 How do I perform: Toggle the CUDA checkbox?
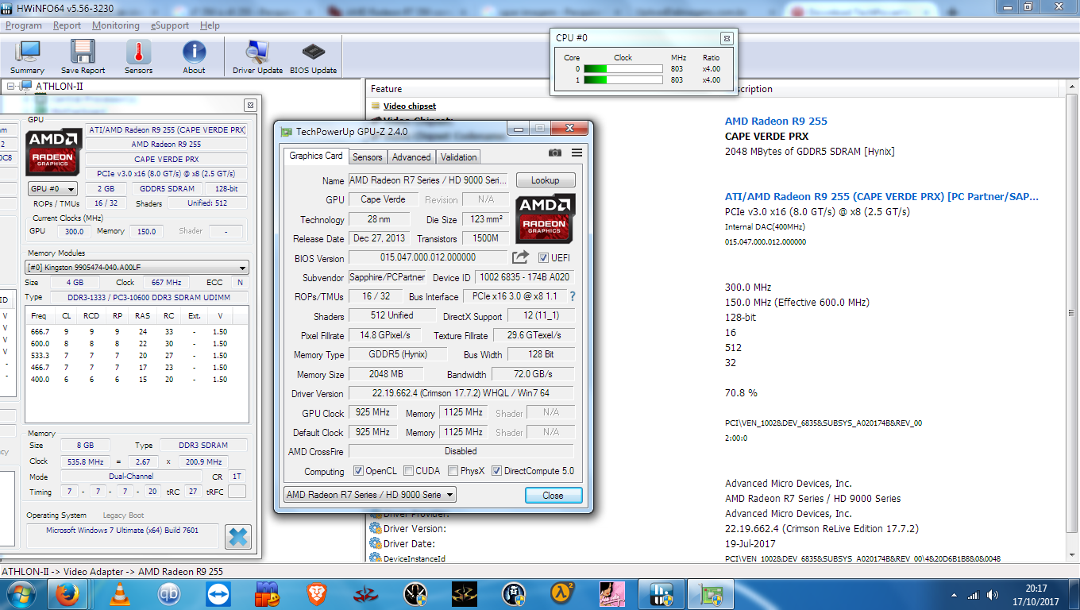point(408,471)
